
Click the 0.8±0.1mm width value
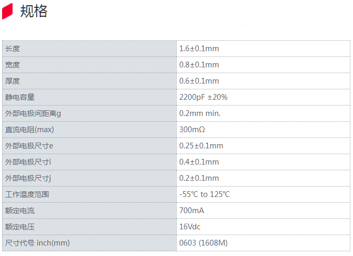pyautogui.click(x=199, y=65)
